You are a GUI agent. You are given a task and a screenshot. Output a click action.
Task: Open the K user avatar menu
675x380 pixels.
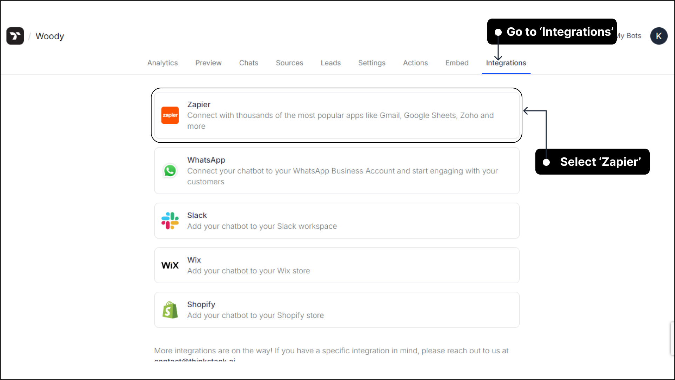[x=659, y=36]
